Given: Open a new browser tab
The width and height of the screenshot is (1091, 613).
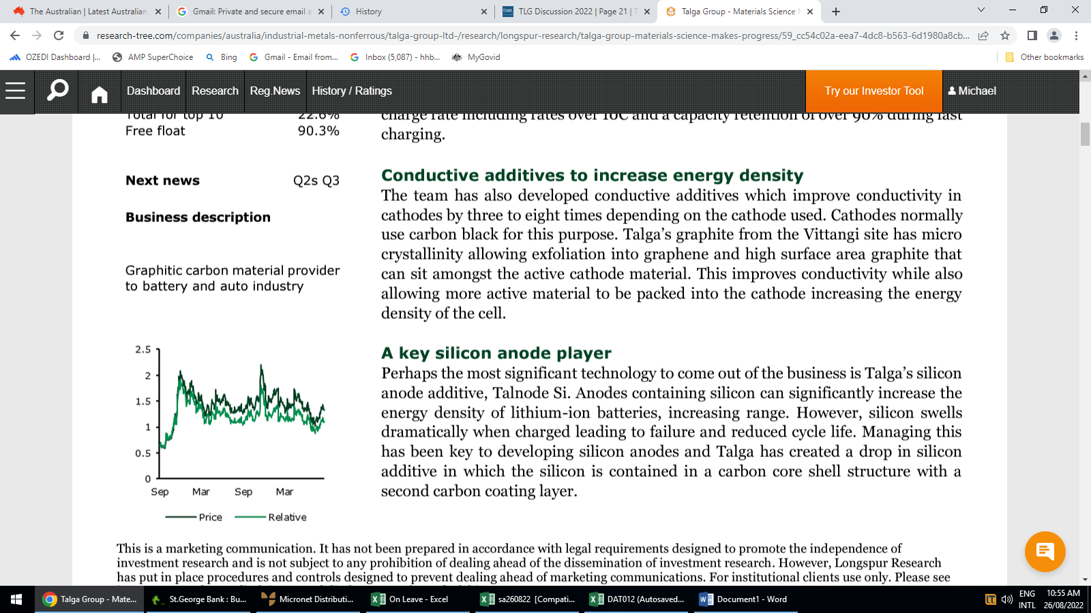Looking at the screenshot, I should coord(836,12).
